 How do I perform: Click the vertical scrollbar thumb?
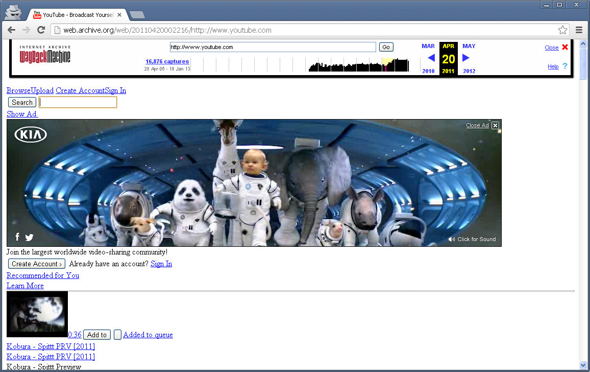pos(583,64)
